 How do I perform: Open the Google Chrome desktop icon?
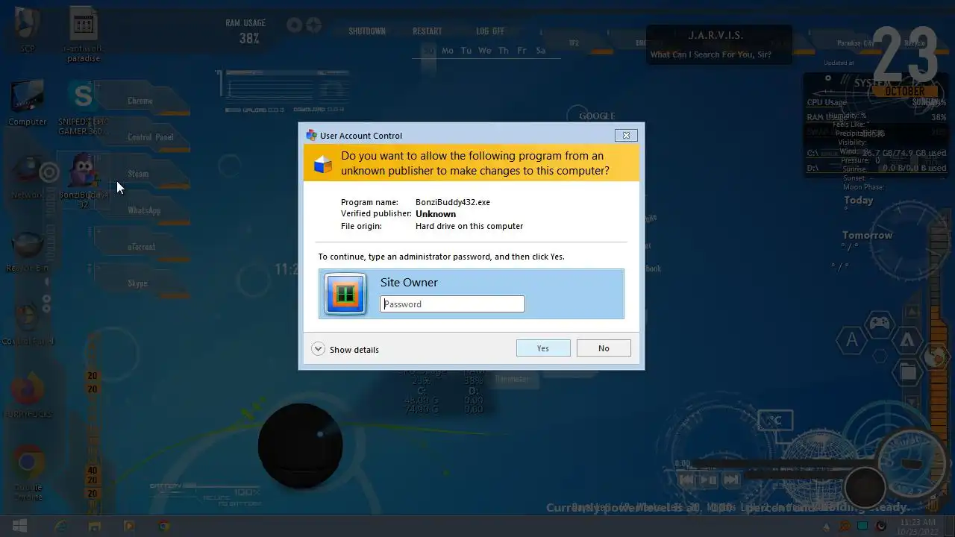[x=28, y=474]
